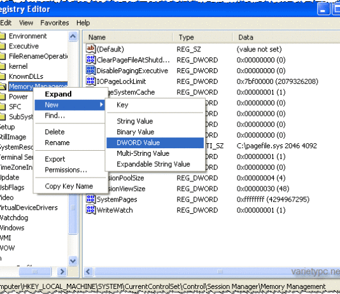This screenshot has height=294, width=340.
Task: Click the Environment folder icon
Action: pos(3,36)
